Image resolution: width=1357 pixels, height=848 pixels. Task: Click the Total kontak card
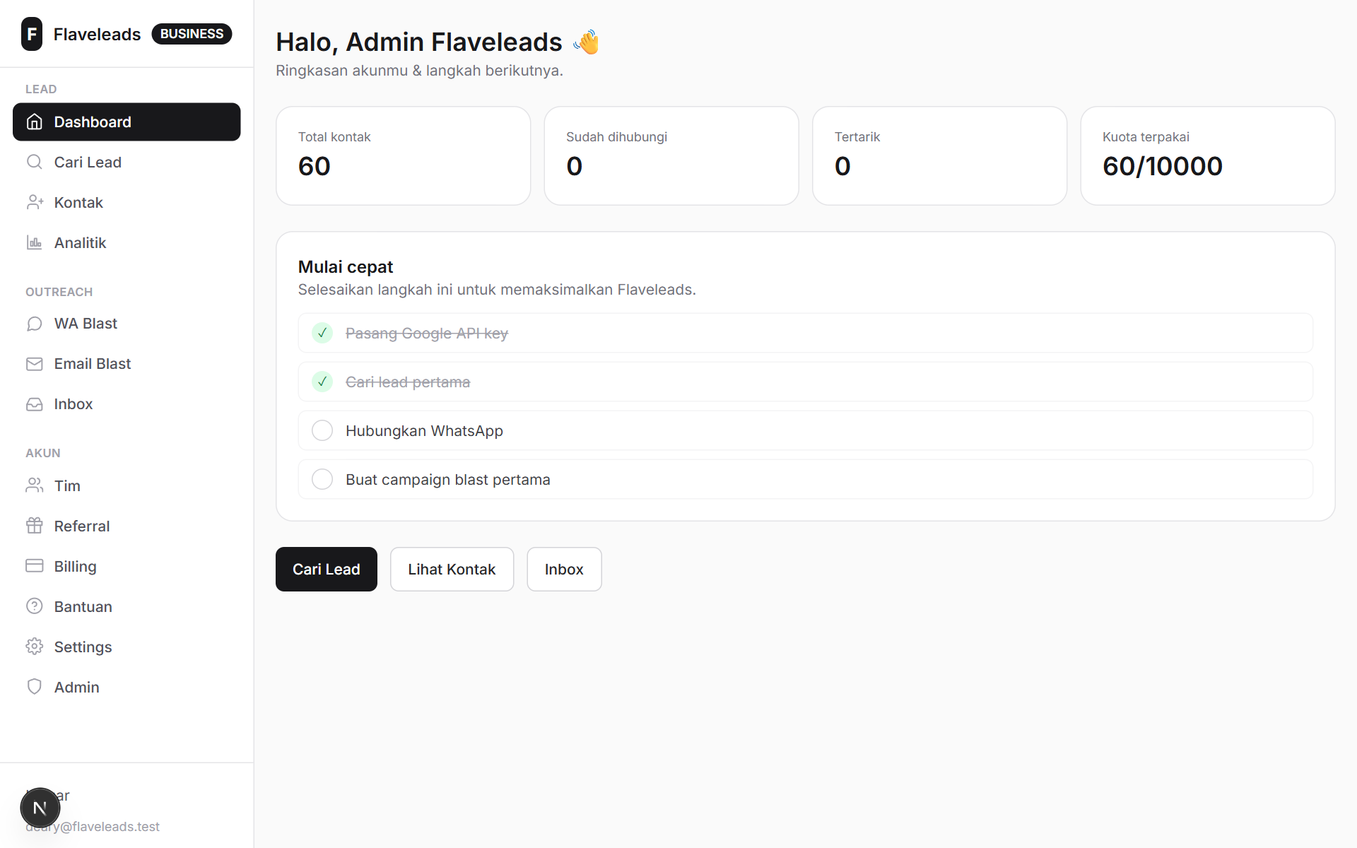(403, 155)
